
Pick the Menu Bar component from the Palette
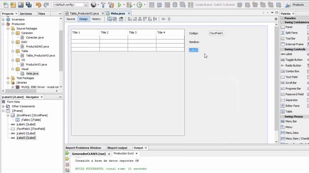pos(291,122)
